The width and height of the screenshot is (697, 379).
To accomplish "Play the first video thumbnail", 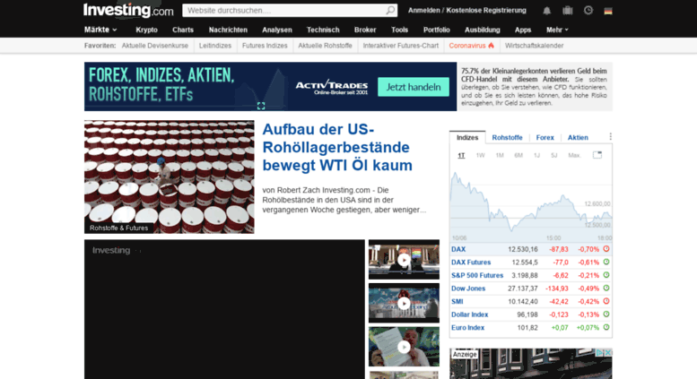I will pos(404,260).
